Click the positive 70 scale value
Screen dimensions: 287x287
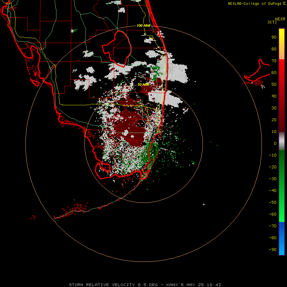click(x=274, y=61)
